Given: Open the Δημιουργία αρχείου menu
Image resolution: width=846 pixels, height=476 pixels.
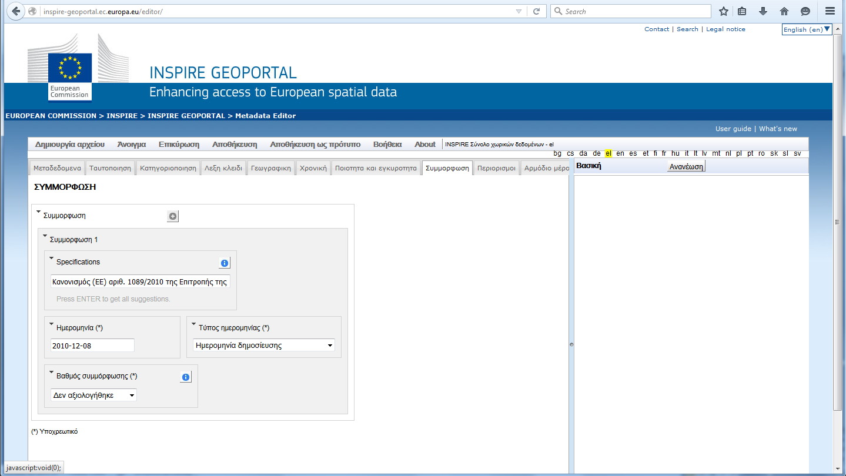Looking at the screenshot, I should (x=70, y=145).
